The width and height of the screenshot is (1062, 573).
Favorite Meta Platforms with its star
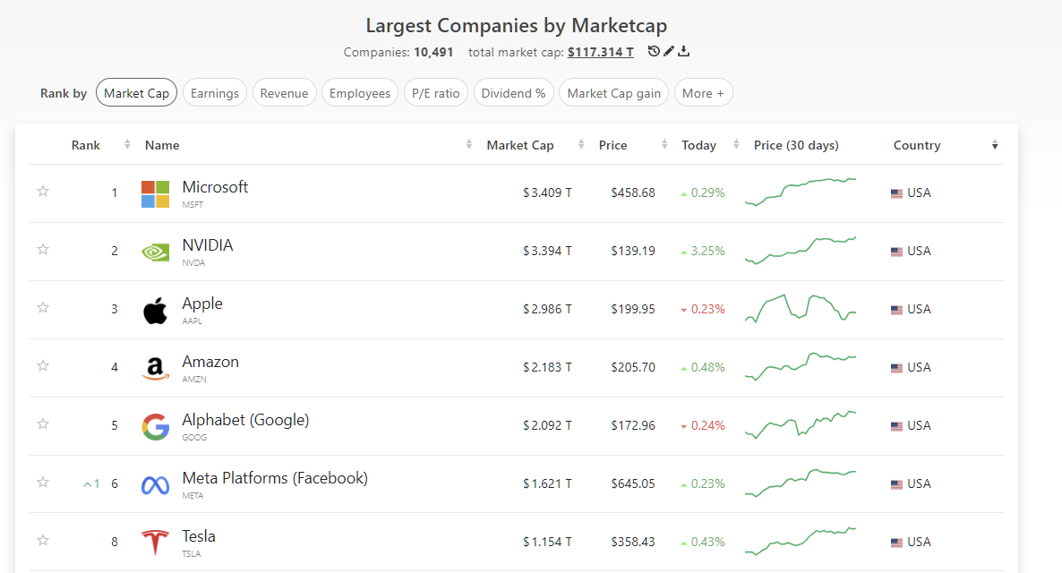[43, 483]
